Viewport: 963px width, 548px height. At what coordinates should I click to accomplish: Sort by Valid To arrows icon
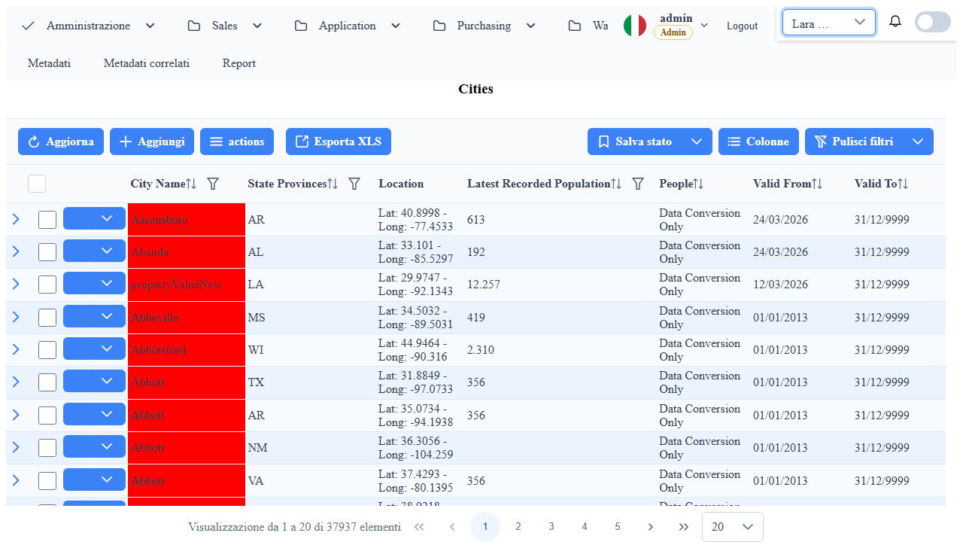(x=904, y=184)
